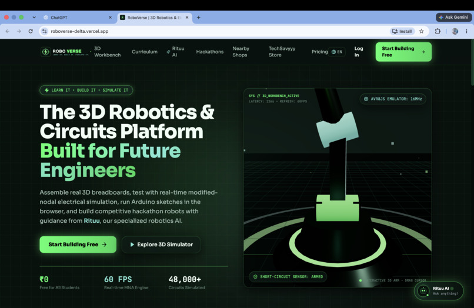Open Chrome three-dot menu
Image resolution: width=474 pixels, height=308 pixels.
coord(466,31)
